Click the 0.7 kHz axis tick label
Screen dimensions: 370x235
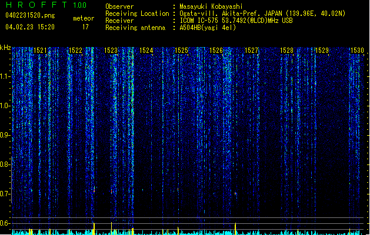pos(5,194)
